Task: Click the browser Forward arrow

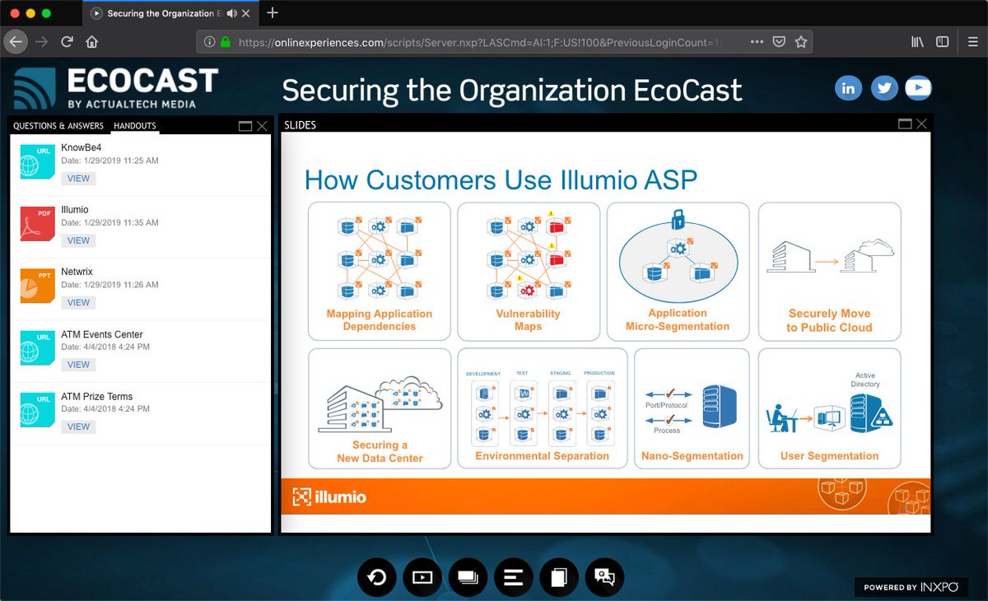Action: point(42,41)
